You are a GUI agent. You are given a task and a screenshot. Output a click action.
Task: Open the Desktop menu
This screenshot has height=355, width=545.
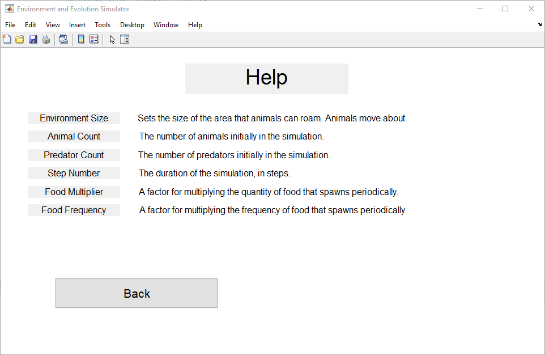click(x=132, y=25)
